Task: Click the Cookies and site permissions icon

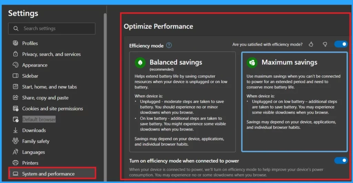Action: (15, 109)
